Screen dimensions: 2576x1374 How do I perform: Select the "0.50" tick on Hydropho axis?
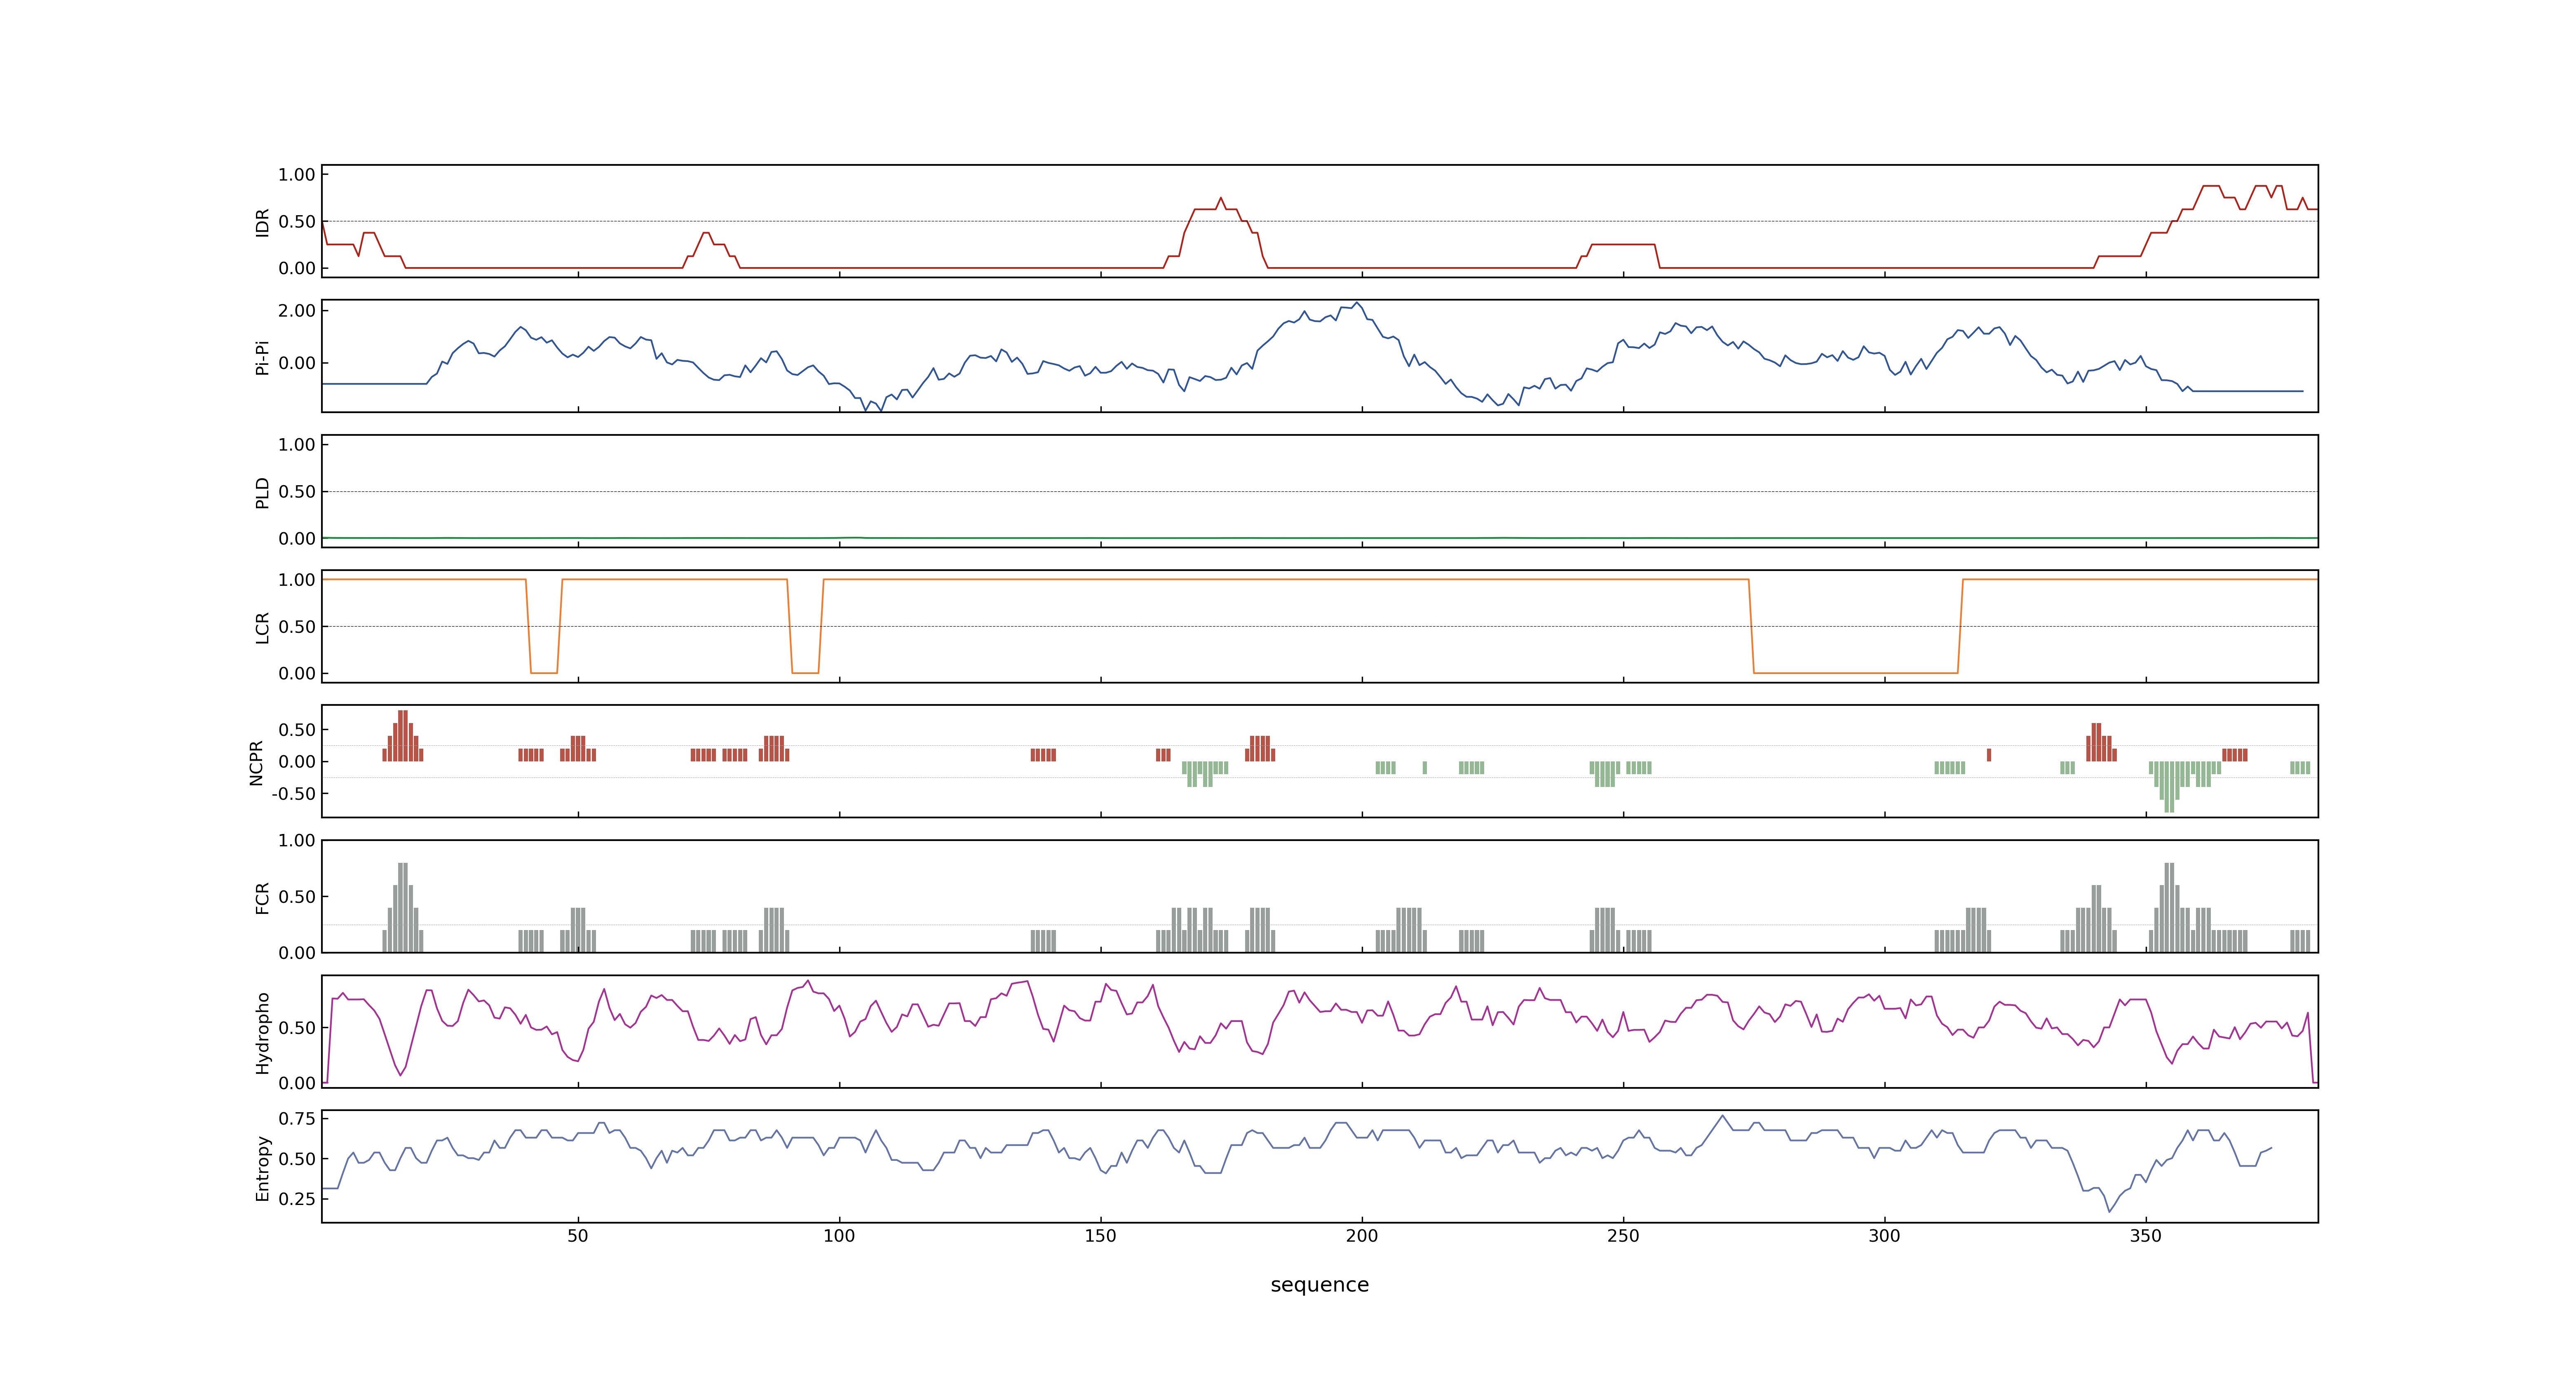(x=297, y=1028)
